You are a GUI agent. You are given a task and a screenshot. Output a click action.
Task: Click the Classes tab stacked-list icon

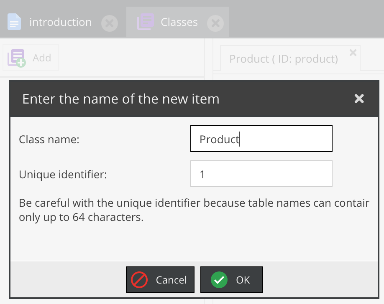tap(145, 22)
